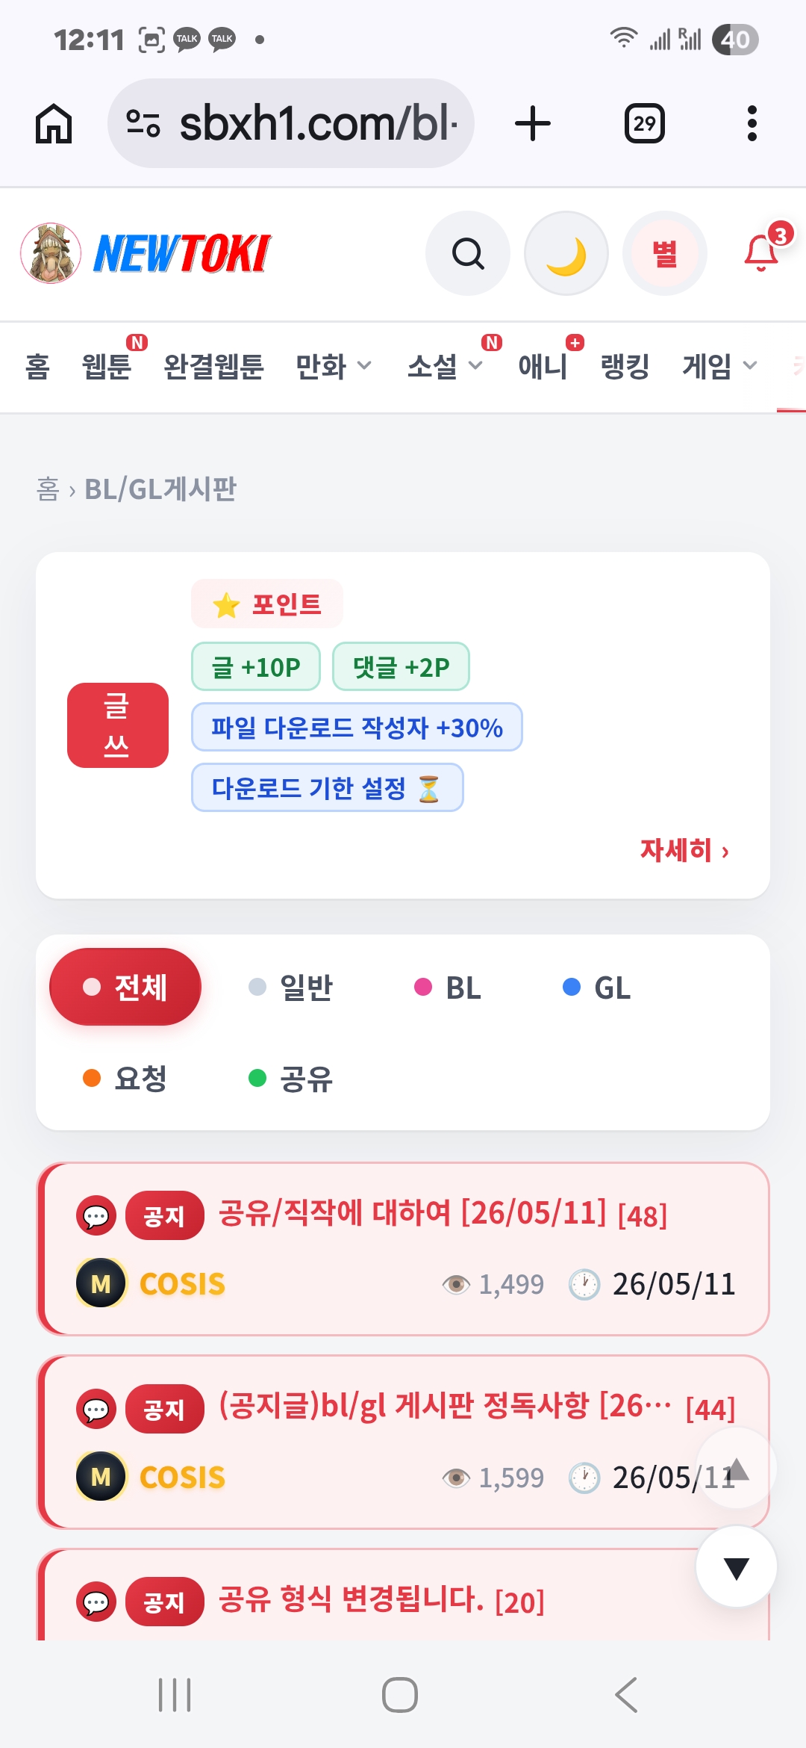Screen dimensions: 806x1748
Task: Expand the 게임 dropdown menu
Action: 720,367
